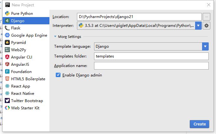Click the Interpreter label
216x134 pixels.
point(63,26)
